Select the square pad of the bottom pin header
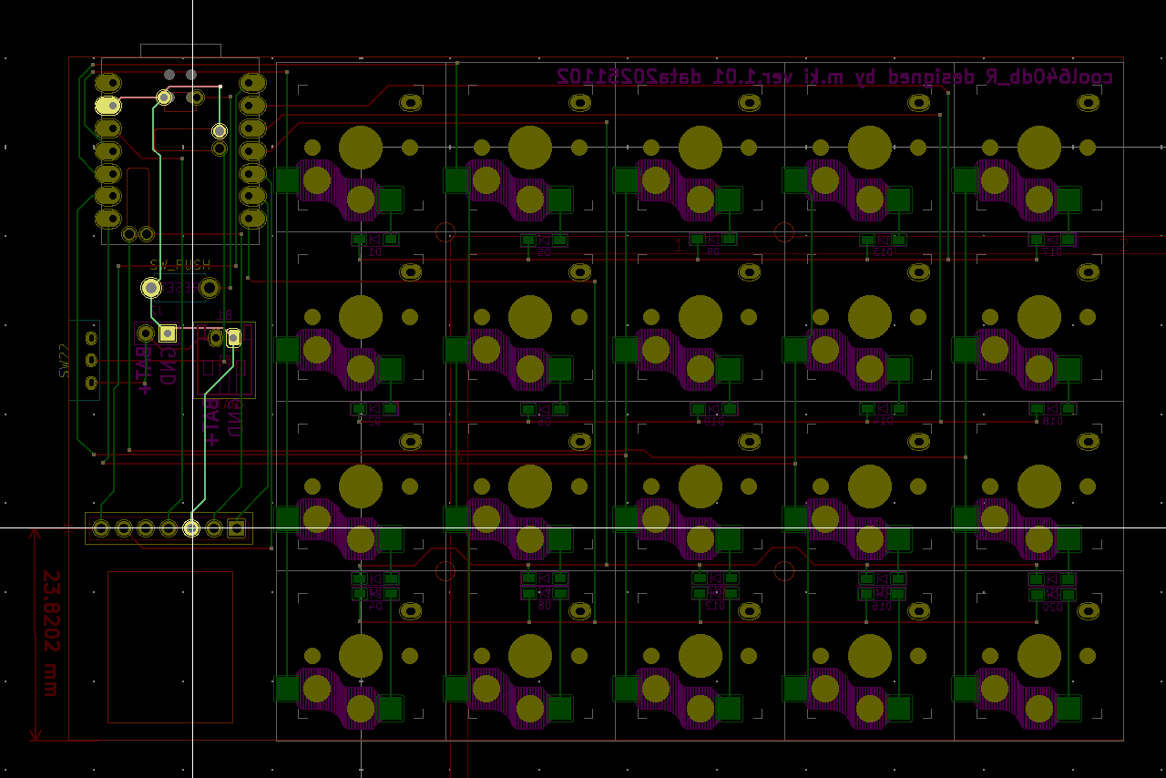 236,527
